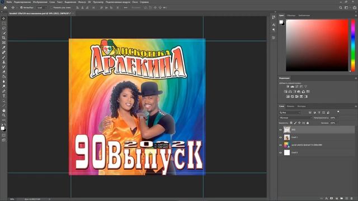Switch to the Channels tab
This screenshot has height=201, width=358.
coord(290,107)
